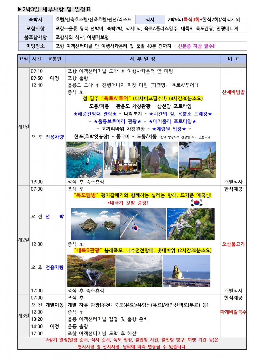253x361 pixels.
Task: Open the candlestick rock harbor photo
Action: [187, 271]
